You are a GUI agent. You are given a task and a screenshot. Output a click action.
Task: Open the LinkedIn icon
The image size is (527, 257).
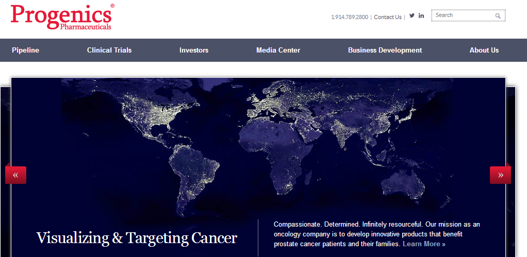click(x=421, y=15)
